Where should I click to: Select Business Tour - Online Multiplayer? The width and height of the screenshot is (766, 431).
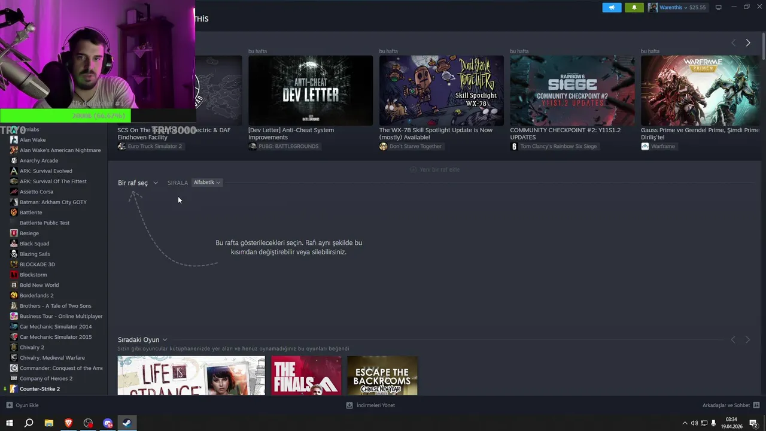click(x=61, y=316)
